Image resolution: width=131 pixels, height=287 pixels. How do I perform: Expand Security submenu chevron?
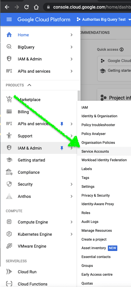pyautogui.click(x=72, y=184)
